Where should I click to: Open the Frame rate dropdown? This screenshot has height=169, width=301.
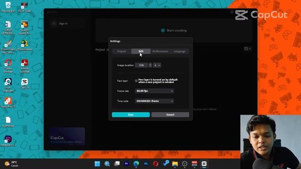pyautogui.click(x=154, y=91)
